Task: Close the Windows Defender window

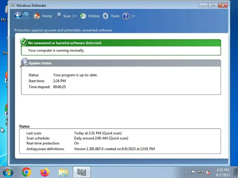Action: pos(223,6)
